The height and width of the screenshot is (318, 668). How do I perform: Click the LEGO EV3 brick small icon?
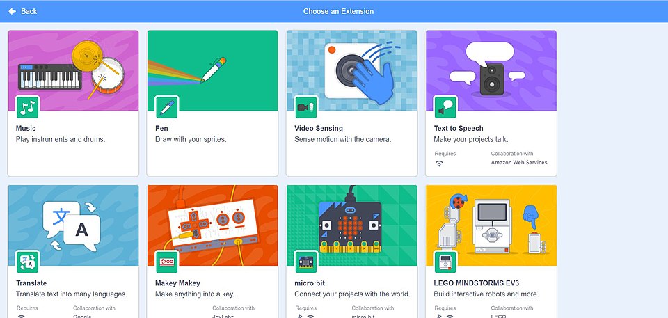[x=445, y=262]
